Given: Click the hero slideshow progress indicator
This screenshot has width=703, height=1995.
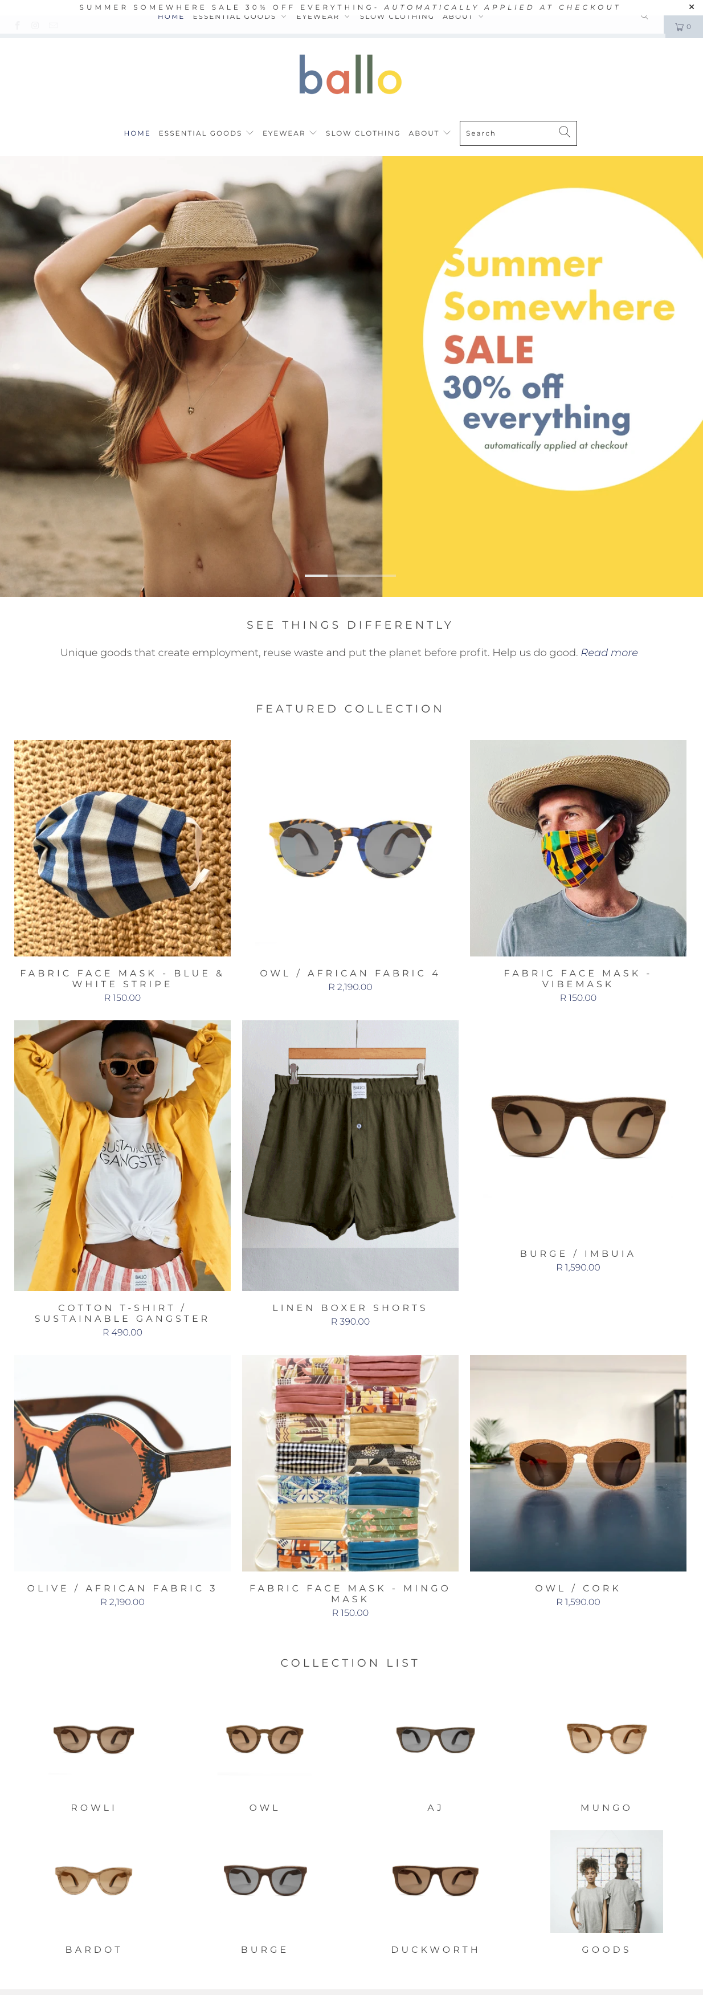Looking at the screenshot, I should pyautogui.click(x=351, y=576).
